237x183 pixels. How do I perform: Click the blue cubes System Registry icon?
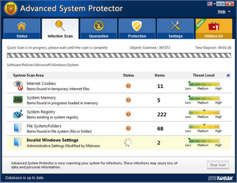(18, 114)
